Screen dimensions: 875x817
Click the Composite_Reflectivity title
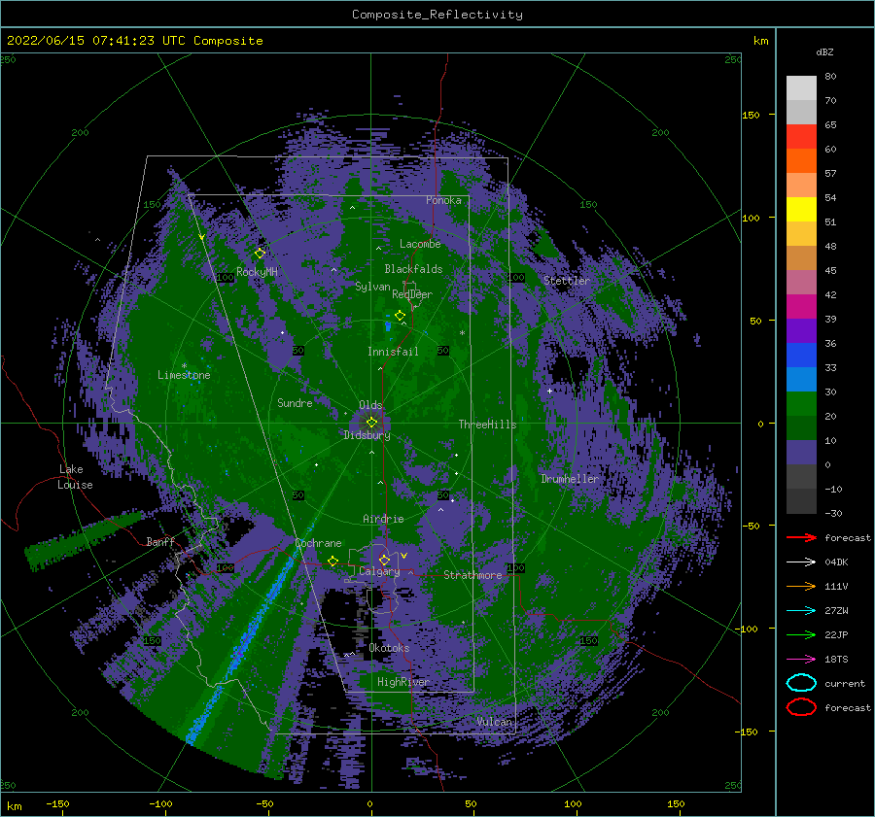pyautogui.click(x=437, y=15)
